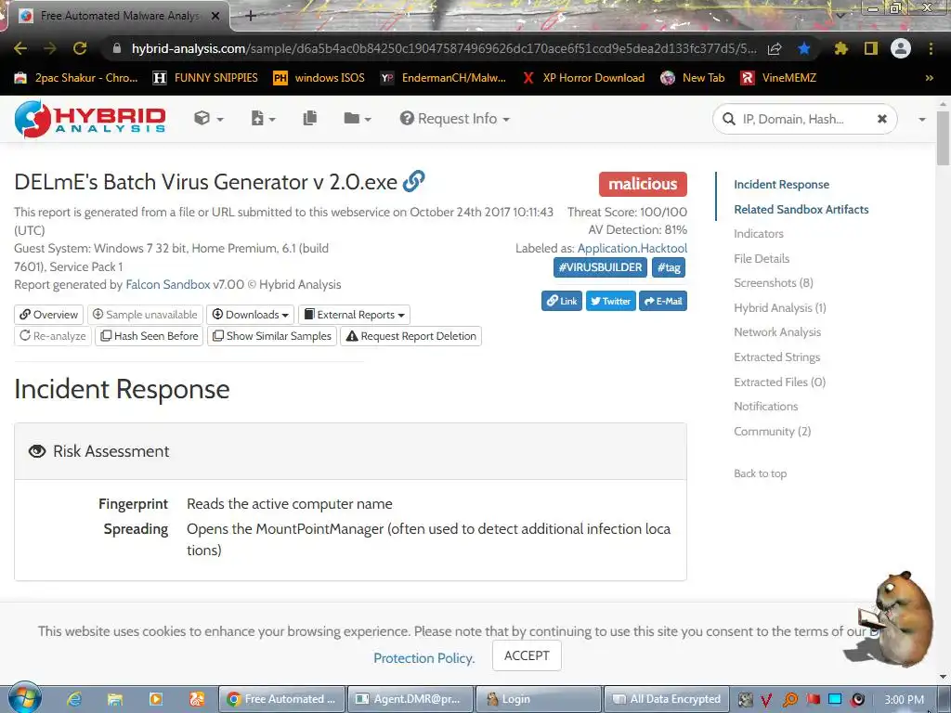Click the address bar URL
This screenshot has width=951, height=713.
pyautogui.click(x=444, y=48)
